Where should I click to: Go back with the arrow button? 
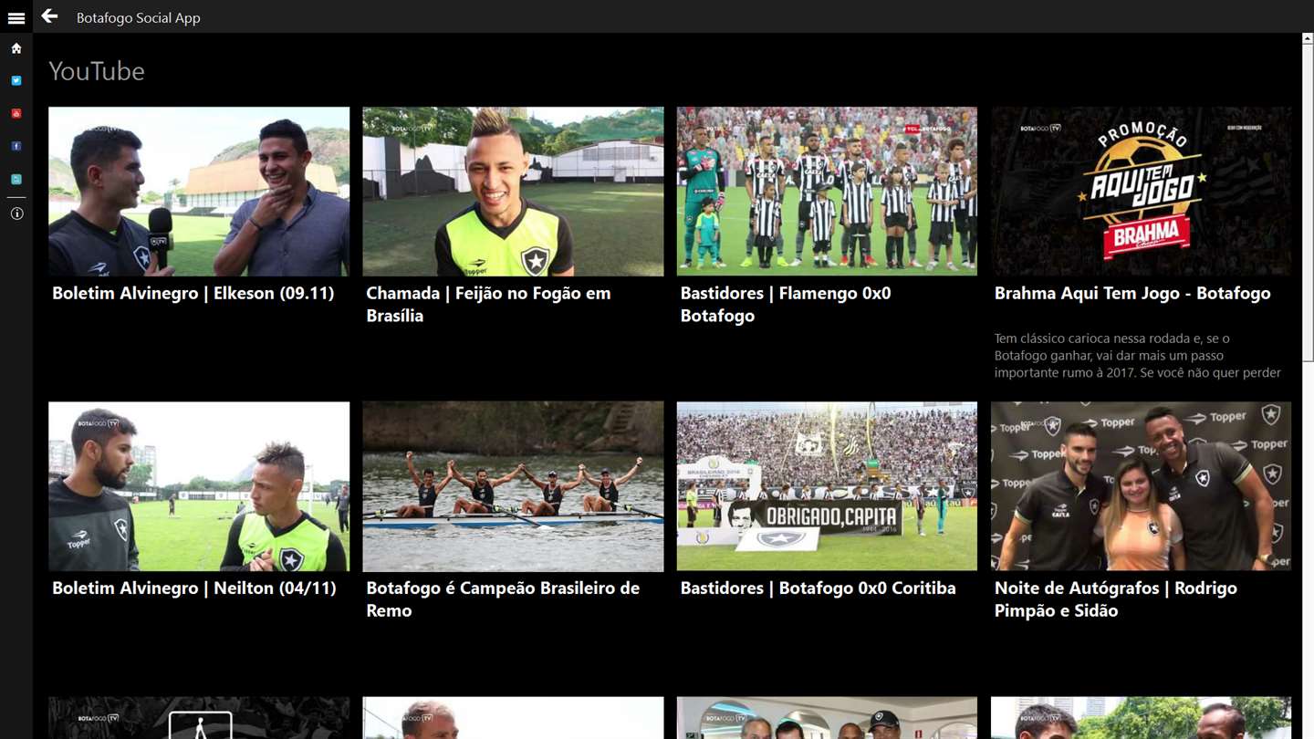[49, 16]
